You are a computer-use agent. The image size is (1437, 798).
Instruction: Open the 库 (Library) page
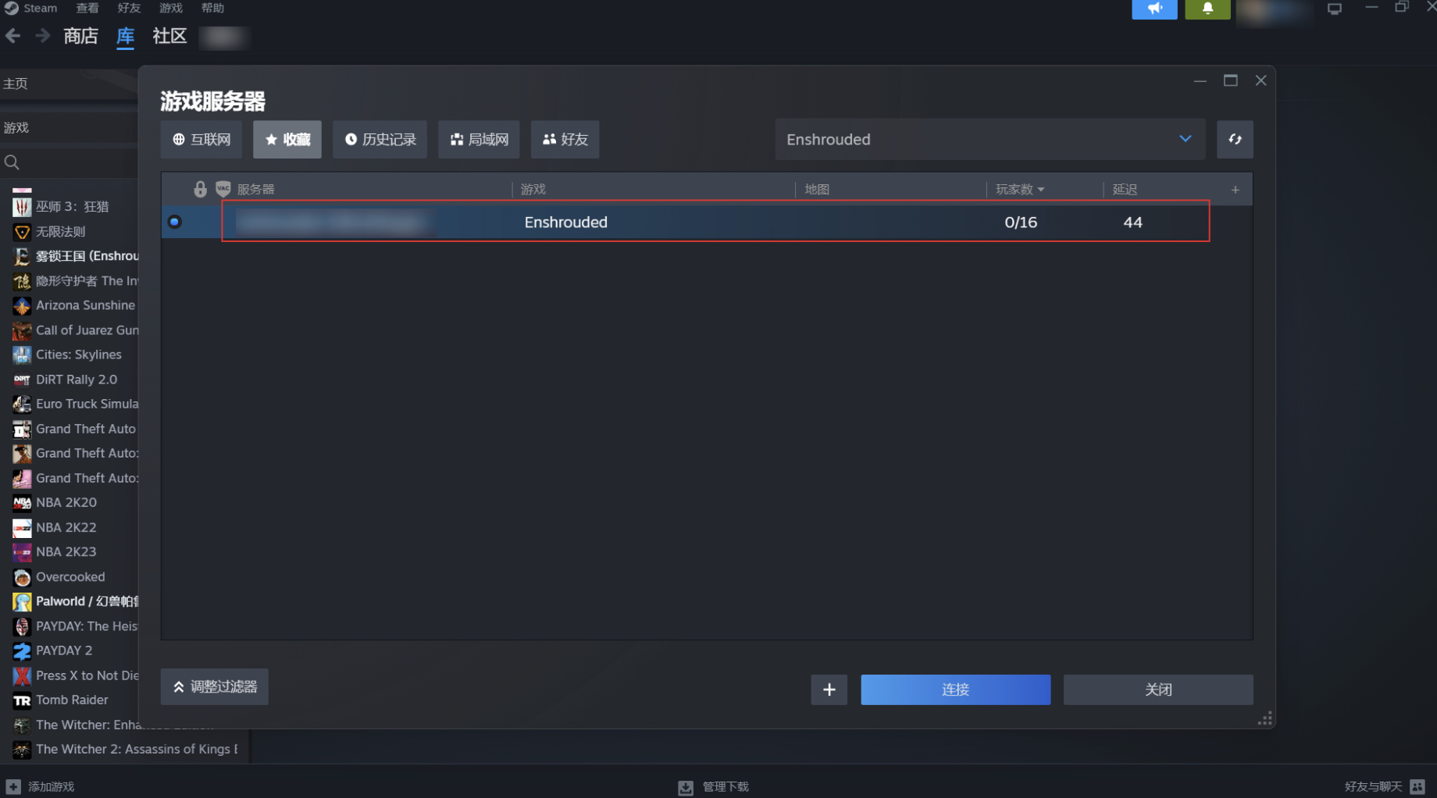(125, 36)
